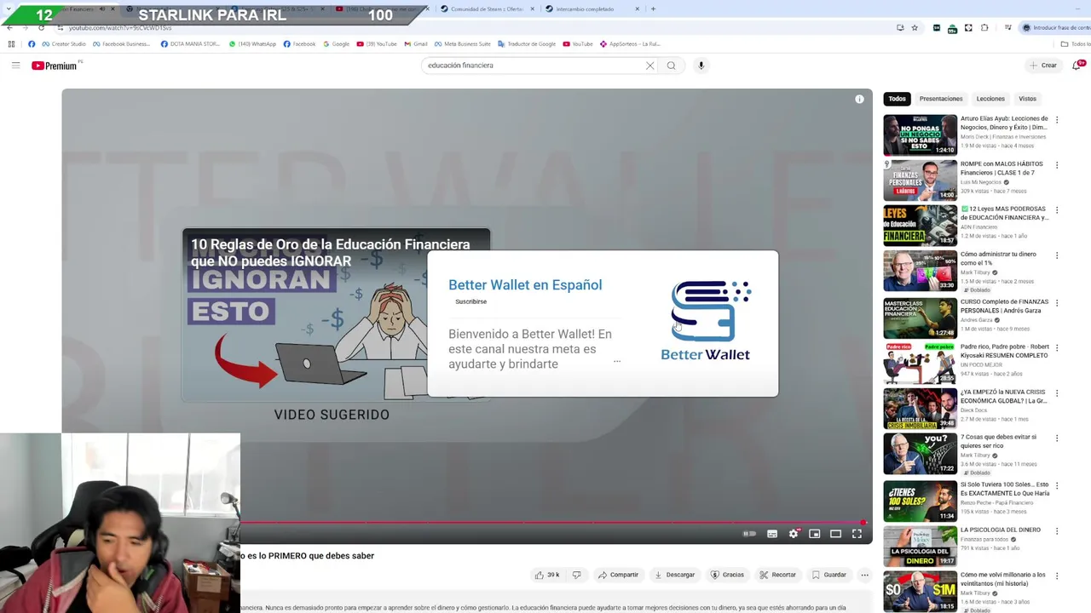Image resolution: width=1091 pixels, height=613 pixels.
Task: Click the Better Wallet logo image
Action: tap(706, 320)
